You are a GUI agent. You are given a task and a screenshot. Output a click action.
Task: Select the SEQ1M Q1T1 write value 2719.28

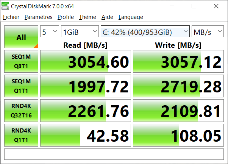178,86
